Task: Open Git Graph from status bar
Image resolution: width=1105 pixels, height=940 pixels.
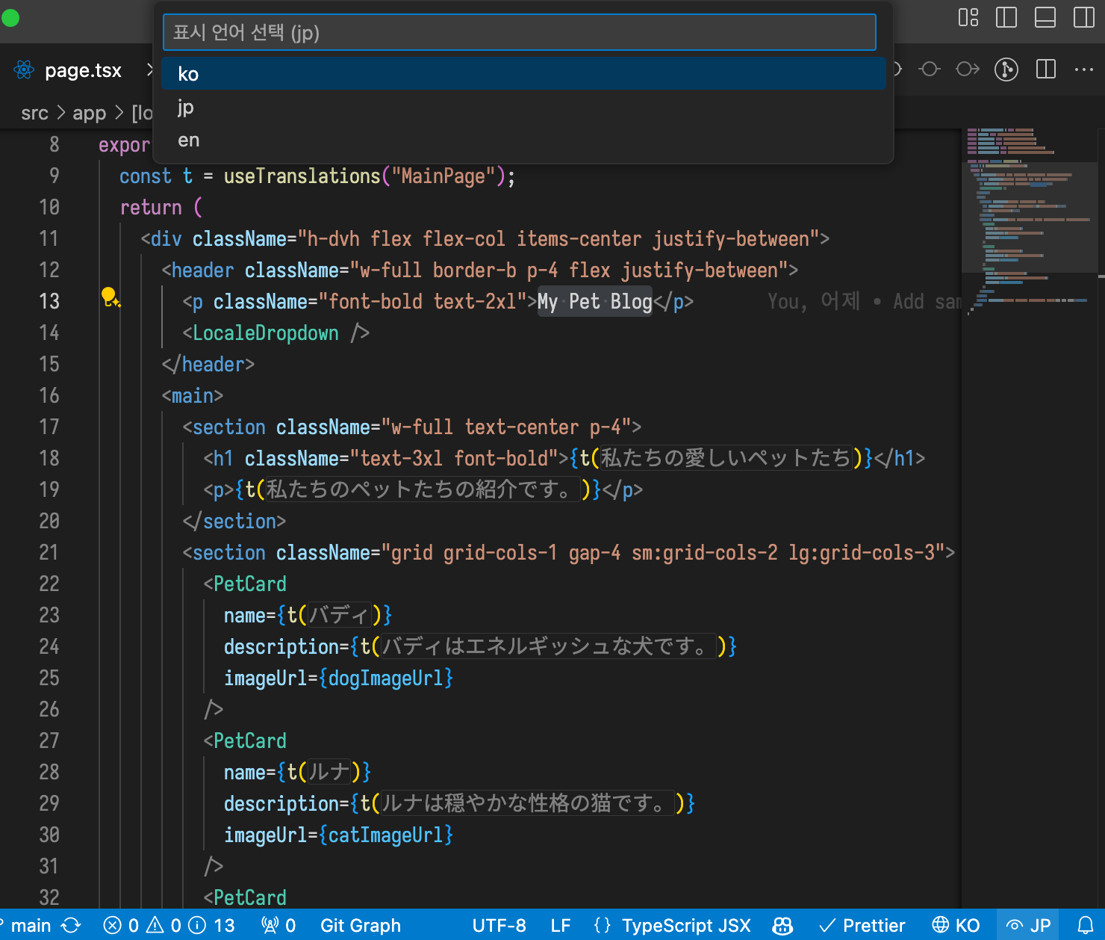Action: 361,926
